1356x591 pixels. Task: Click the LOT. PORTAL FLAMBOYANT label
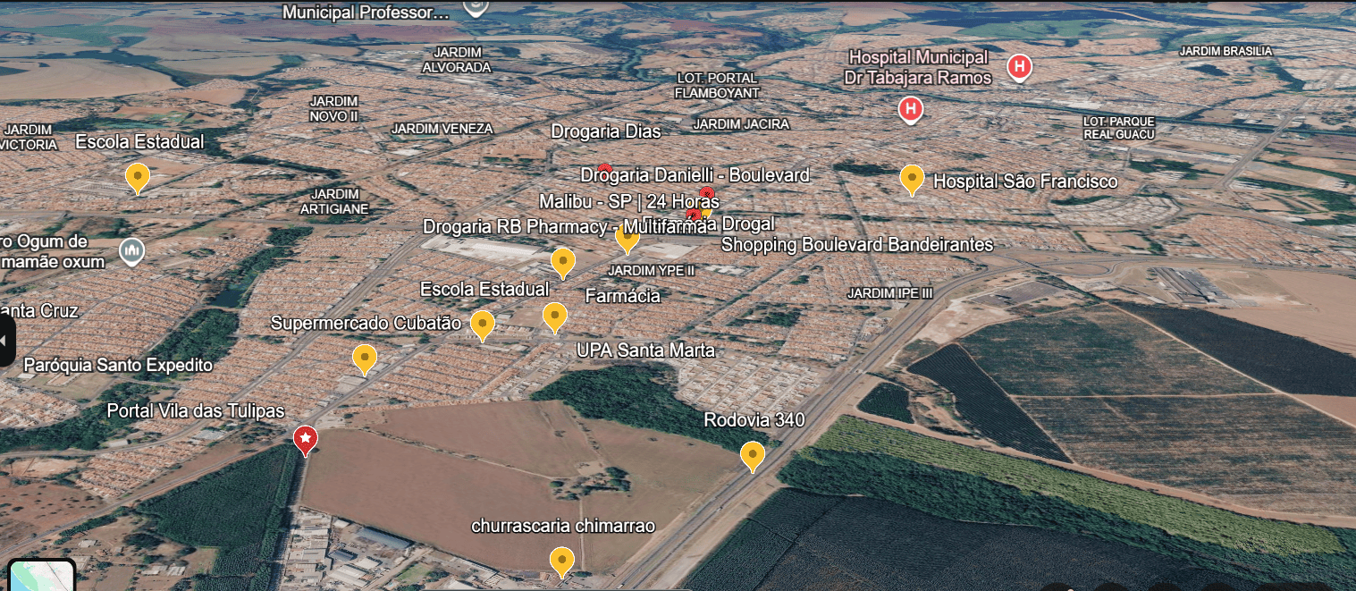click(x=717, y=85)
